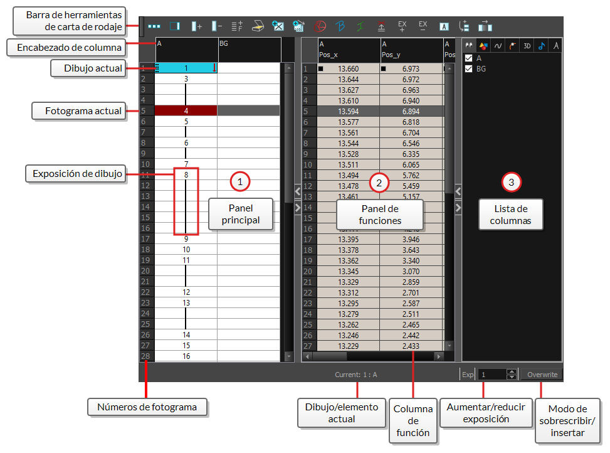Screen dimensions: 610x453
Task: Click the Duplicate Drawing icon
Action: (x=298, y=26)
